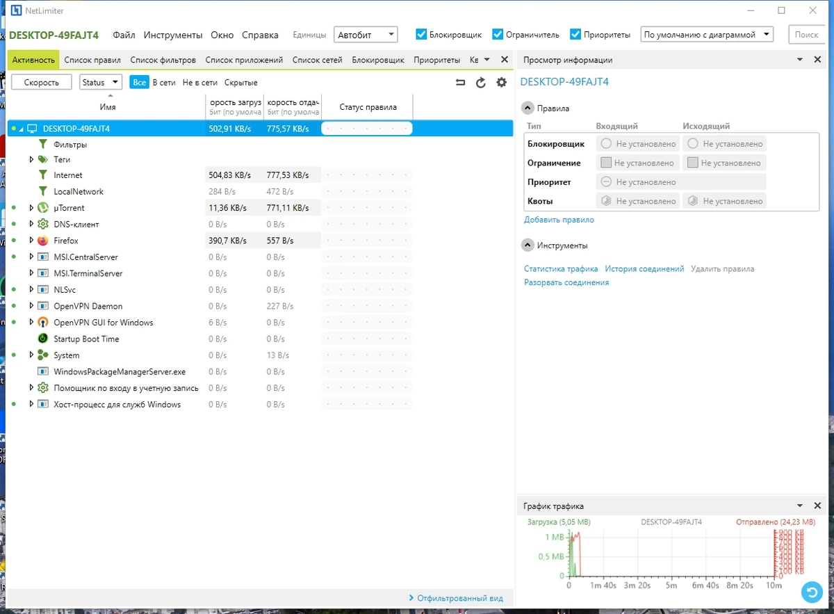Click the Internet filter funnel icon
This screenshot has width=834, height=614.
tap(43, 175)
